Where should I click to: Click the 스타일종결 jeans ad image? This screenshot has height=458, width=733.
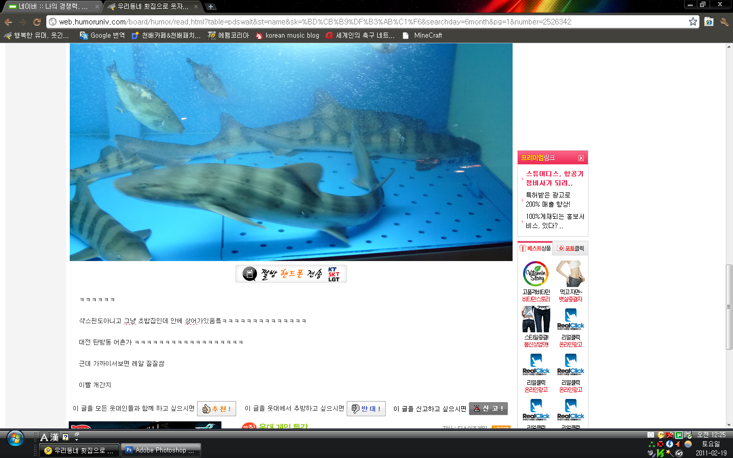click(x=536, y=319)
